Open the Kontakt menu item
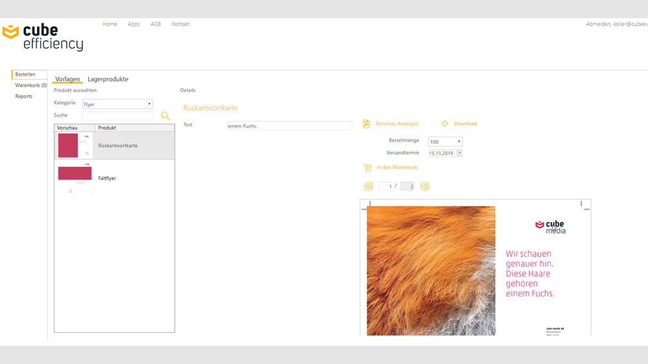Image resolution: width=648 pixels, height=364 pixels. pos(181,24)
